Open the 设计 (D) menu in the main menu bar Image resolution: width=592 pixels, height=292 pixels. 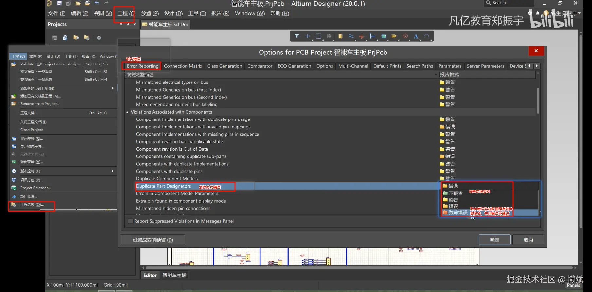click(173, 13)
